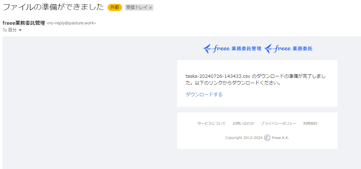Click the file name tasks-20240726-143433.csv text

(x=218, y=76)
